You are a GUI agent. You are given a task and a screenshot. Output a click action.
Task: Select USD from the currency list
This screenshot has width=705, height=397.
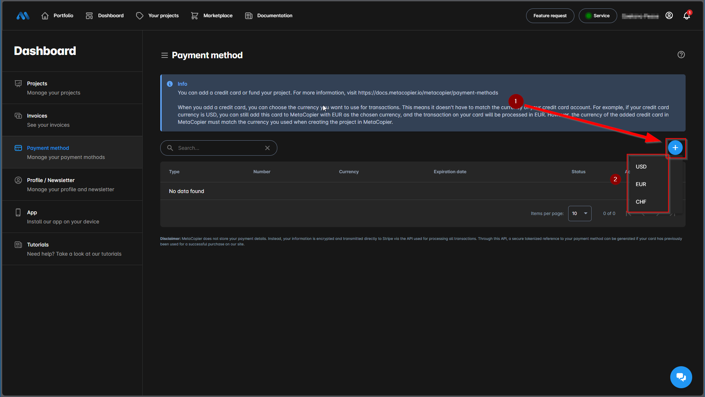(x=641, y=167)
